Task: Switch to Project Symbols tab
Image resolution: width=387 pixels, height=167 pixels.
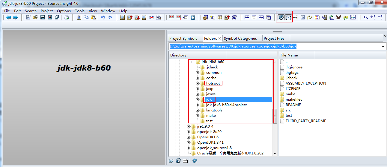Action: point(183,38)
